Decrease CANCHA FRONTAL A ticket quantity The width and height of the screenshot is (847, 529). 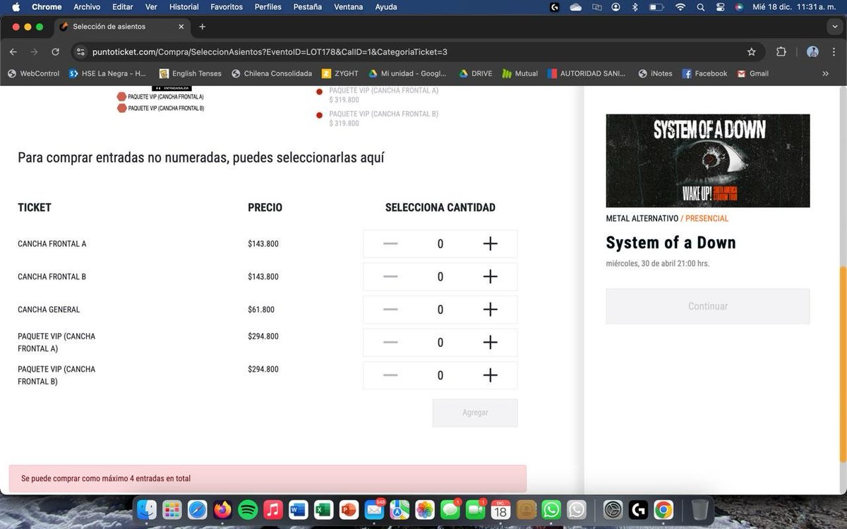[x=390, y=244]
